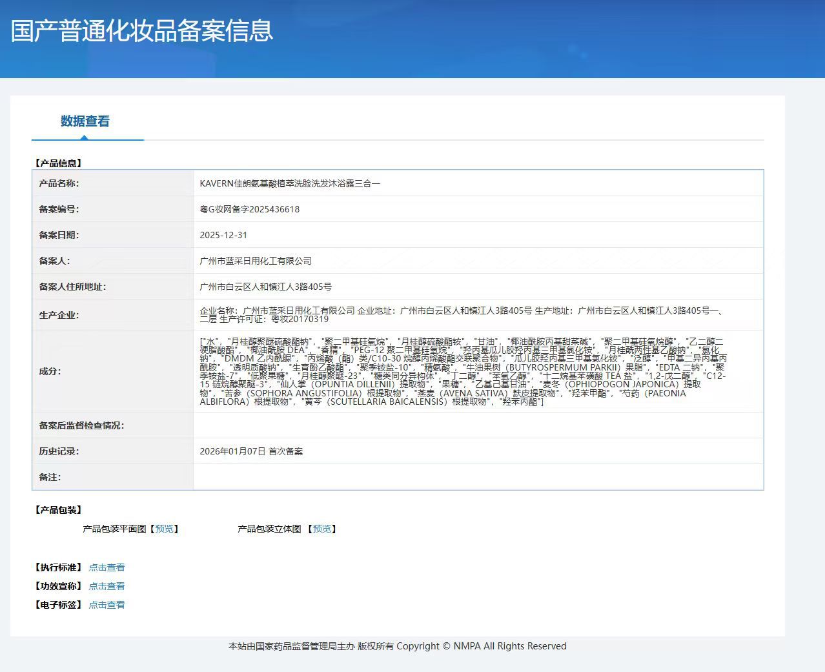Click the 【产品信息】 section heading
This screenshot has width=825, height=672.
click(58, 163)
